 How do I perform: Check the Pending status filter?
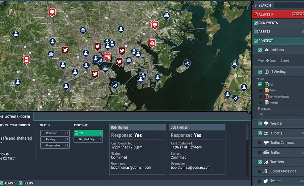point(43,139)
